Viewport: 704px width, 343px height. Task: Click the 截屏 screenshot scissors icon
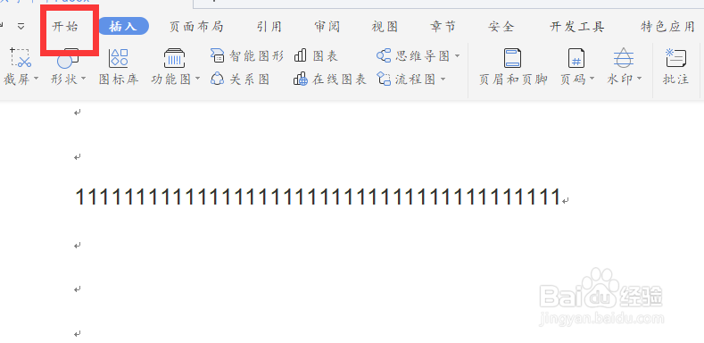[x=21, y=57]
